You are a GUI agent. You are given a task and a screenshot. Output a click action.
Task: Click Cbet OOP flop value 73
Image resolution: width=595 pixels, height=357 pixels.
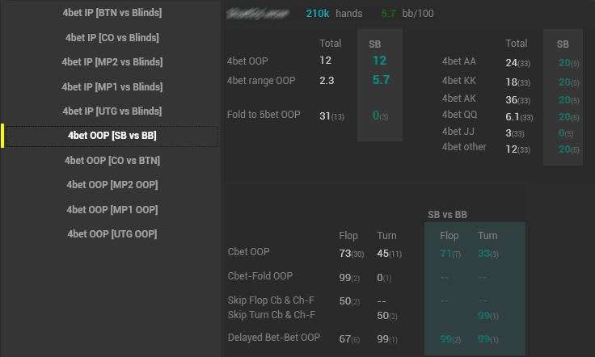345,253
